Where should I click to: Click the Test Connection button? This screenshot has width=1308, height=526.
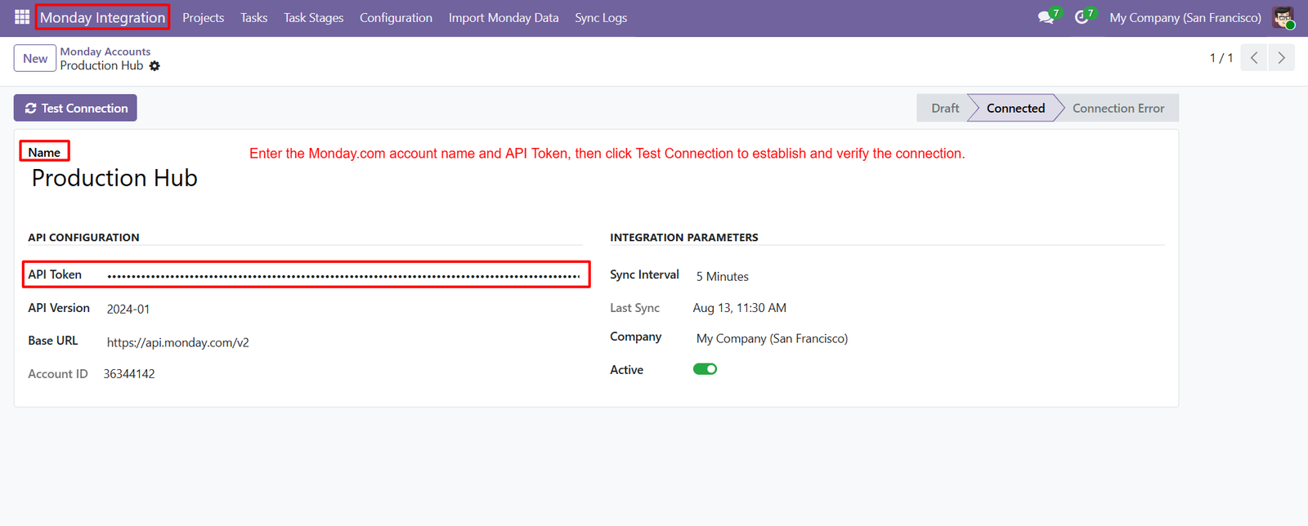pyautogui.click(x=75, y=108)
